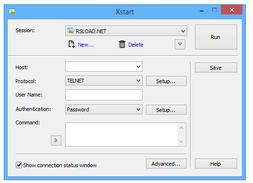253x183 pixels.
Task: Open the Session dropdown list
Action: point(126,31)
